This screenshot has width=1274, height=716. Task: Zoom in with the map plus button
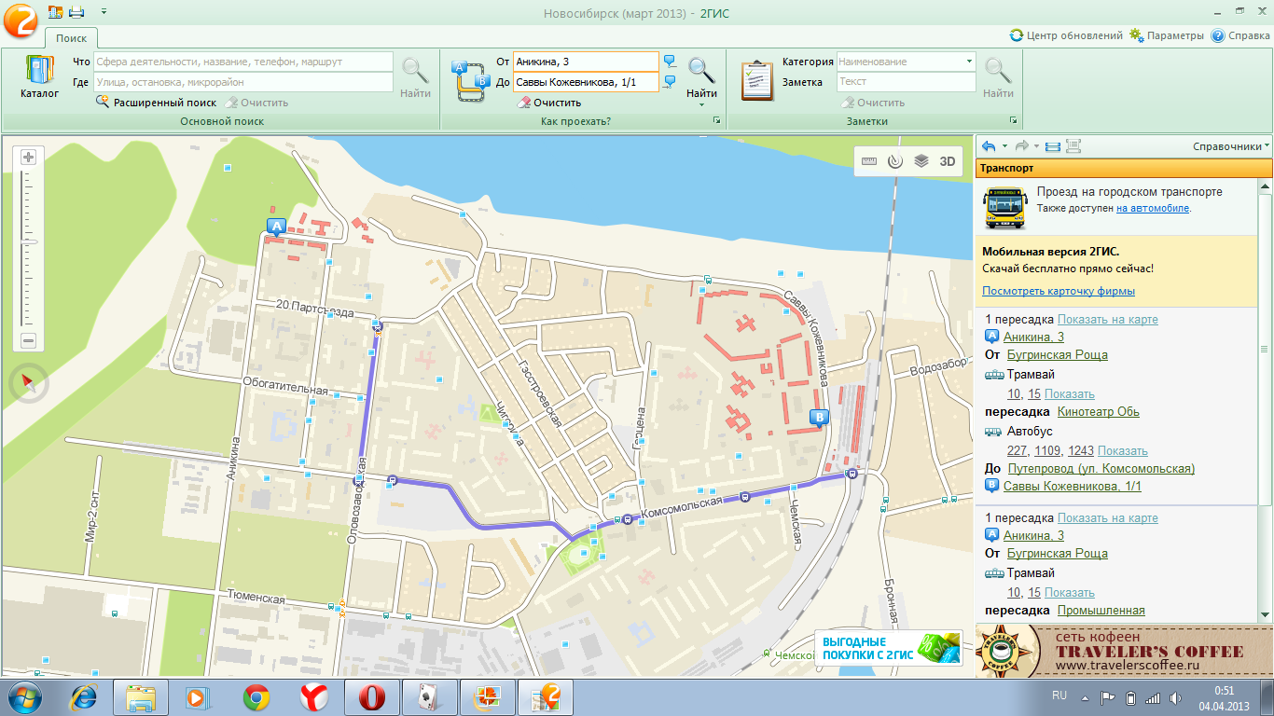[x=28, y=157]
